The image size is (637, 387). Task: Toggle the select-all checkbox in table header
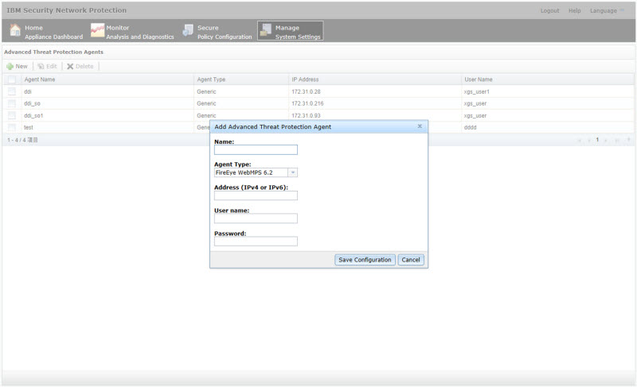[x=12, y=79]
